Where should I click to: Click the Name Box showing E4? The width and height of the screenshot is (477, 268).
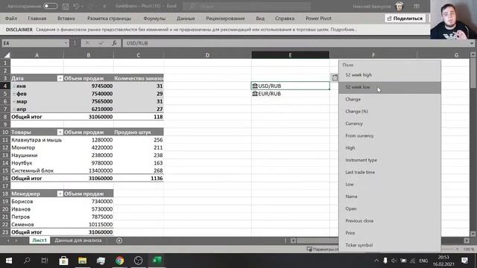(x=33, y=43)
